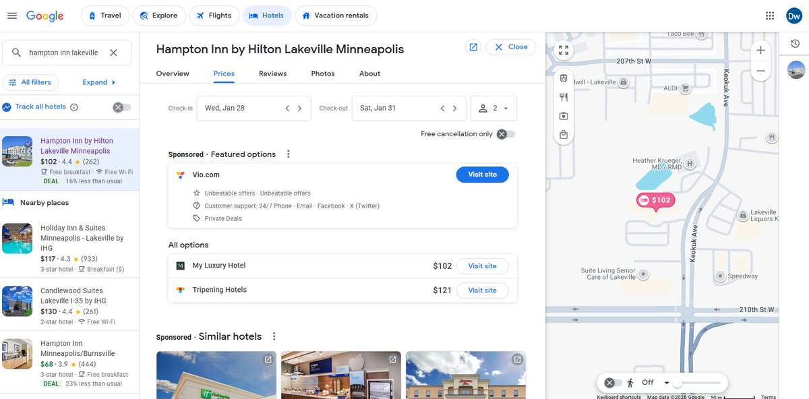Open the Vacation rentals section
This screenshot has height=399, width=809.
tap(336, 16)
